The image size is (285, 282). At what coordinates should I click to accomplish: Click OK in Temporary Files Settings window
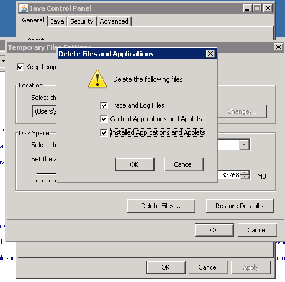[214, 230]
